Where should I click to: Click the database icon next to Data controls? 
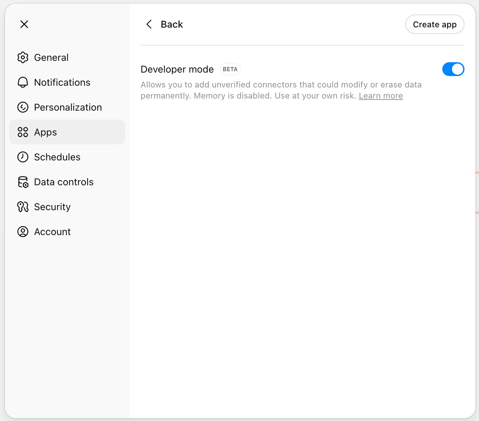[23, 182]
